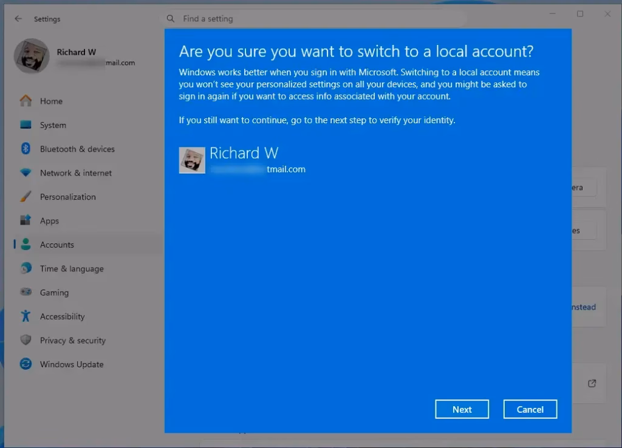
Task: Click the Time & language globe icon
Action: pyautogui.click(x=26, y=268)
